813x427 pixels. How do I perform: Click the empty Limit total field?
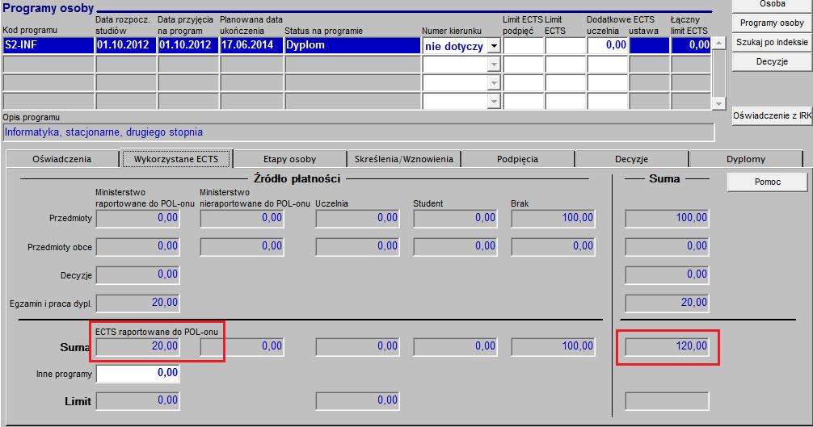pos(667,400)
